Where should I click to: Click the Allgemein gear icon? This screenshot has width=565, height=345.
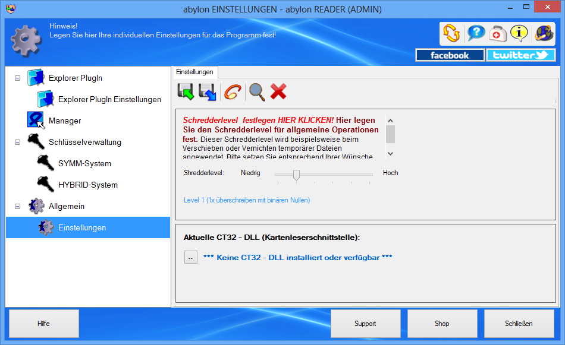(36, 206)
